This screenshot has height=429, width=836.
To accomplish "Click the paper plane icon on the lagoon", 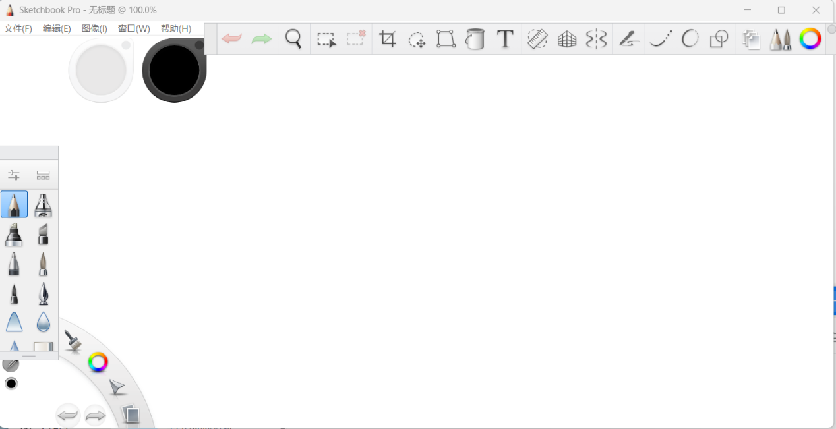I will point(117,387).
